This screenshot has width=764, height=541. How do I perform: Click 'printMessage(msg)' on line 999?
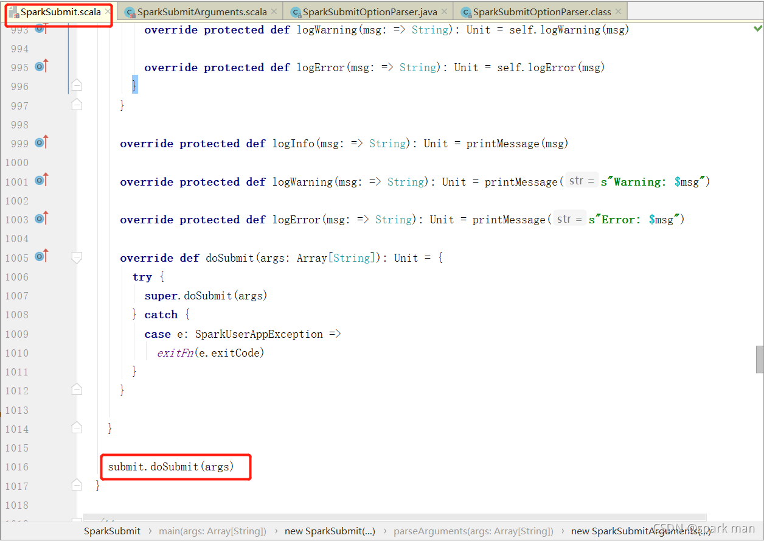pos(517,144)
